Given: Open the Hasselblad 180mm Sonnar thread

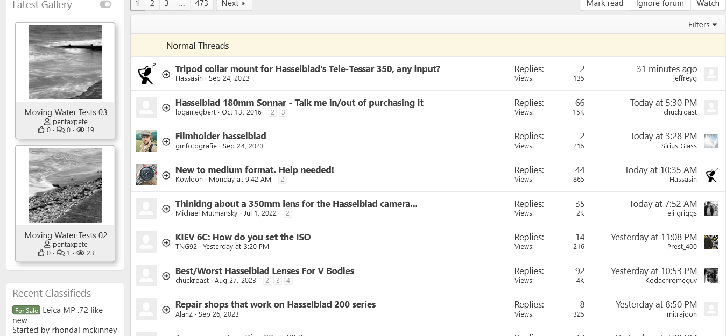Looking at the screenshot, I should pyautogui.click(x=299, y=103).
